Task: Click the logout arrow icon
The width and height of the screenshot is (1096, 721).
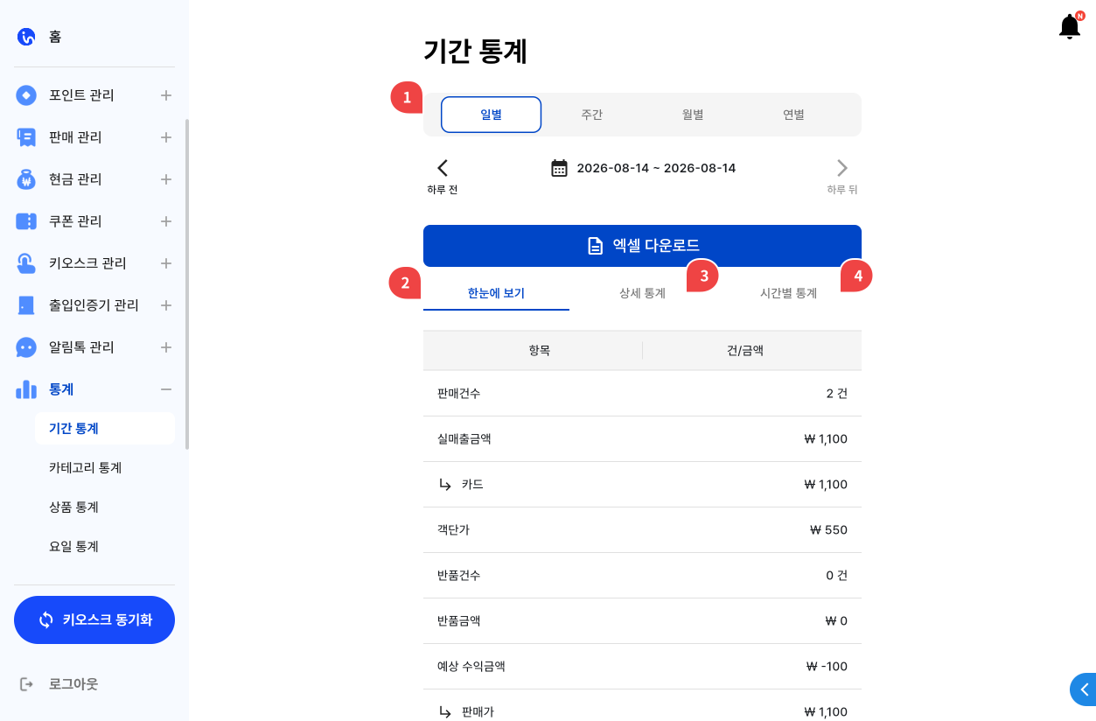Action: click(26, 683)
